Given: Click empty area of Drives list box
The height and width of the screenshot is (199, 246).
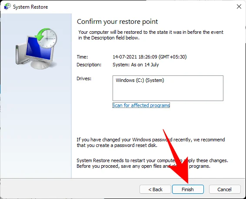Looking at the screenshot, I should (168, 92).
